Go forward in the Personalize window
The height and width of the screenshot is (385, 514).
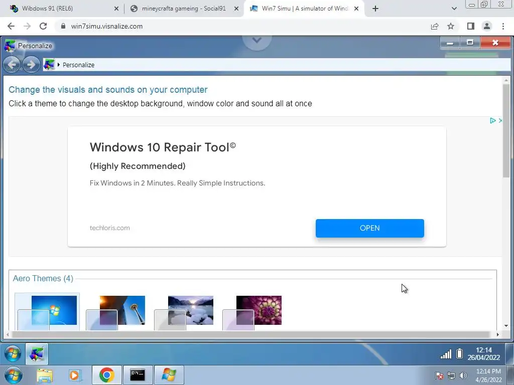click(x=32, y=65)
